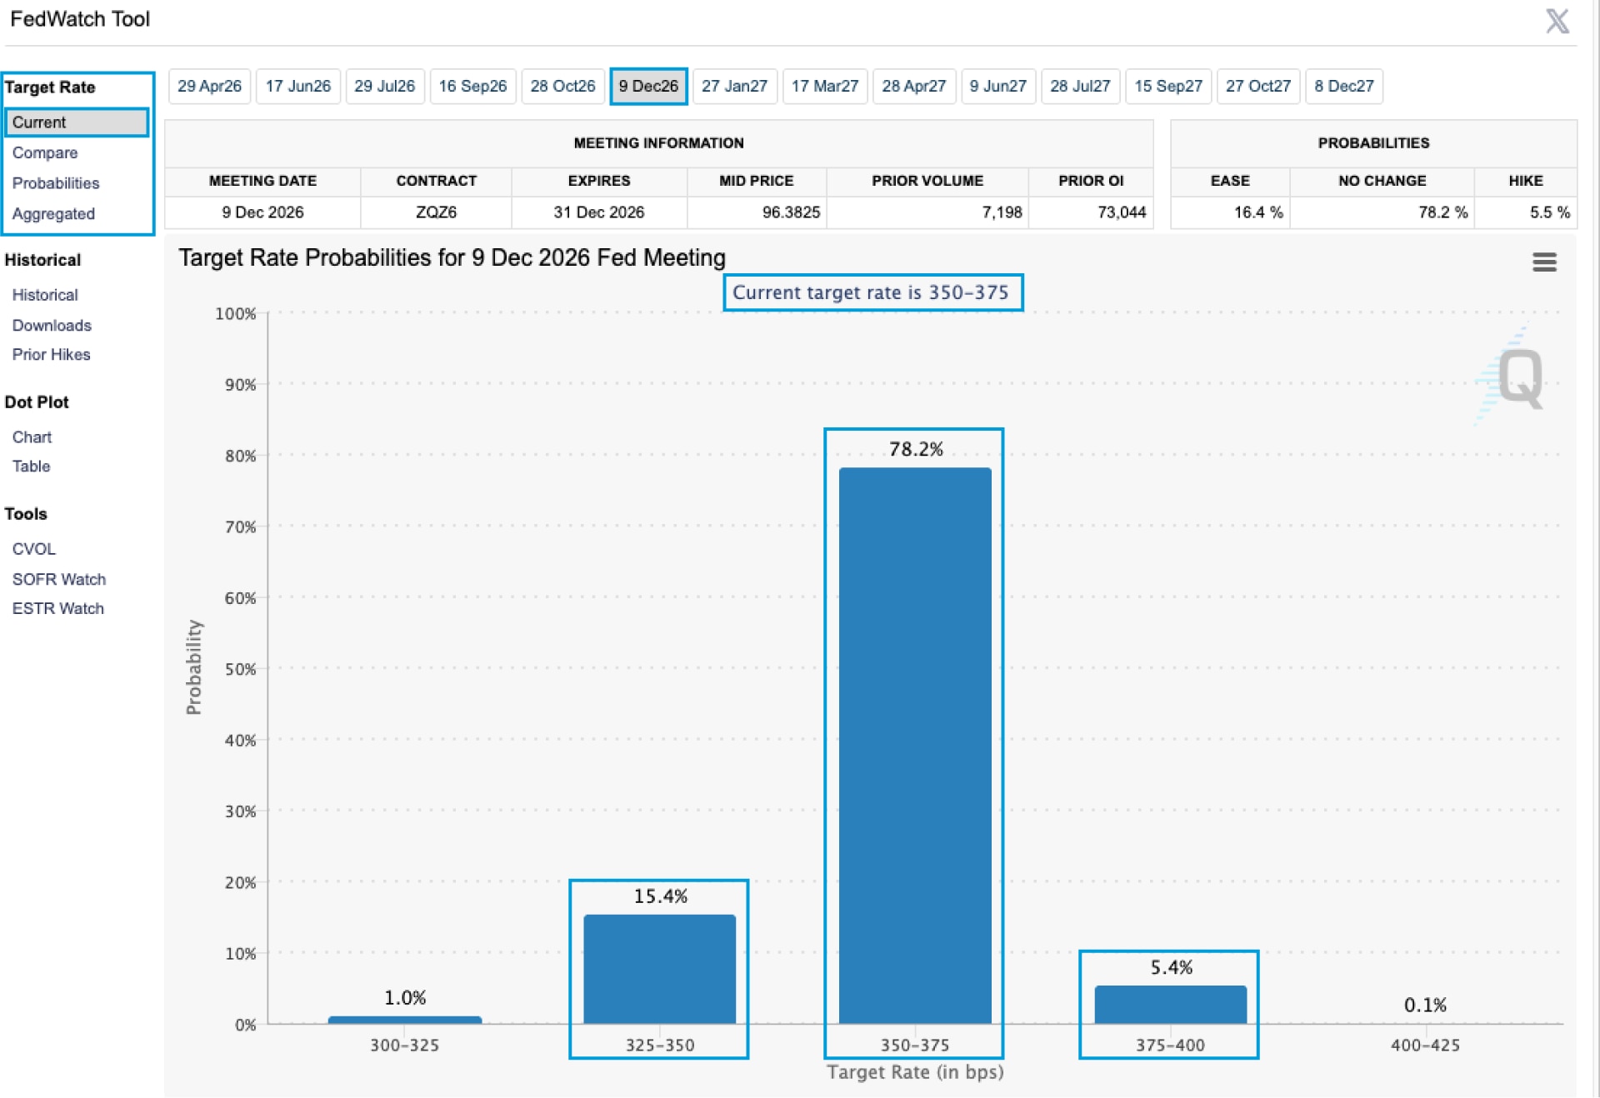Open the Aggregated sidebar link
The height and width of the screenshot is (1098, 1600).
(x=53, y=214)
